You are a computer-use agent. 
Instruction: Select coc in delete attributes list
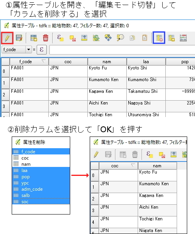[41, 158]
